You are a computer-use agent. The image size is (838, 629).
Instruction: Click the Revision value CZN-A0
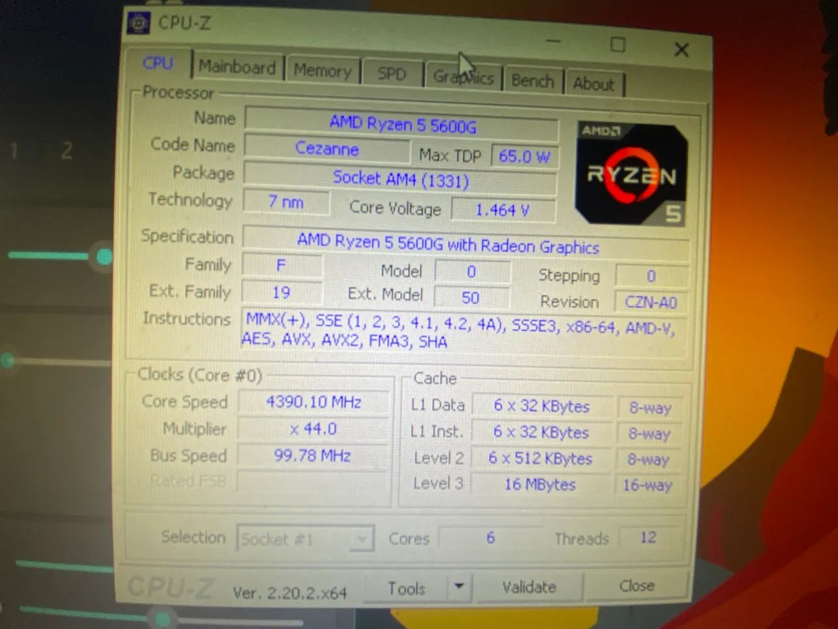tap(651, 302)
